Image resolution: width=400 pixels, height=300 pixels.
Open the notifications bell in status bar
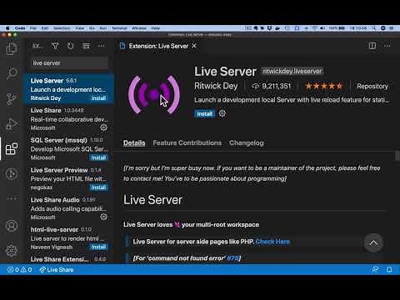coord(389,269)
